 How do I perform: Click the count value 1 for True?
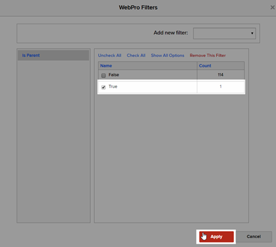tap(221, 86)
